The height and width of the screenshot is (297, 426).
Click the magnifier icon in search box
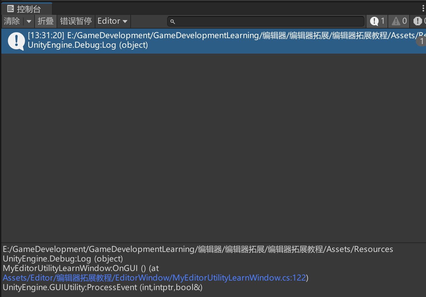pos(172,22)
